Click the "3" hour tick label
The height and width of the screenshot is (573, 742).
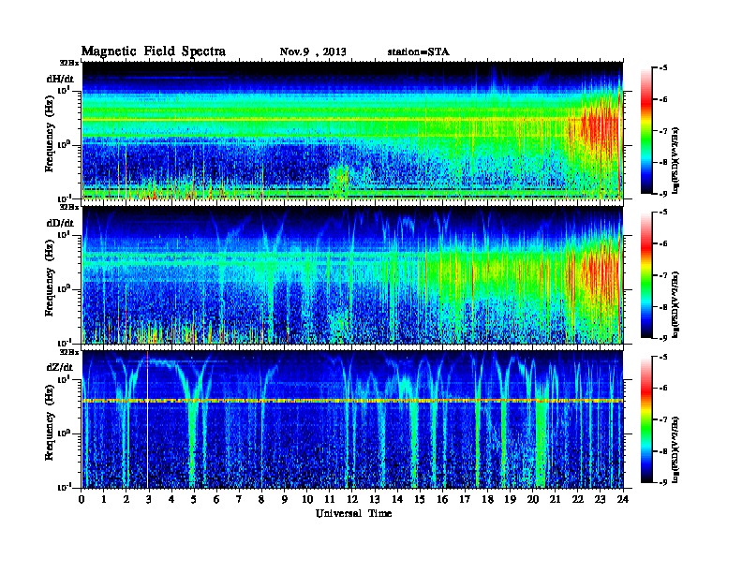coord(149,499)
